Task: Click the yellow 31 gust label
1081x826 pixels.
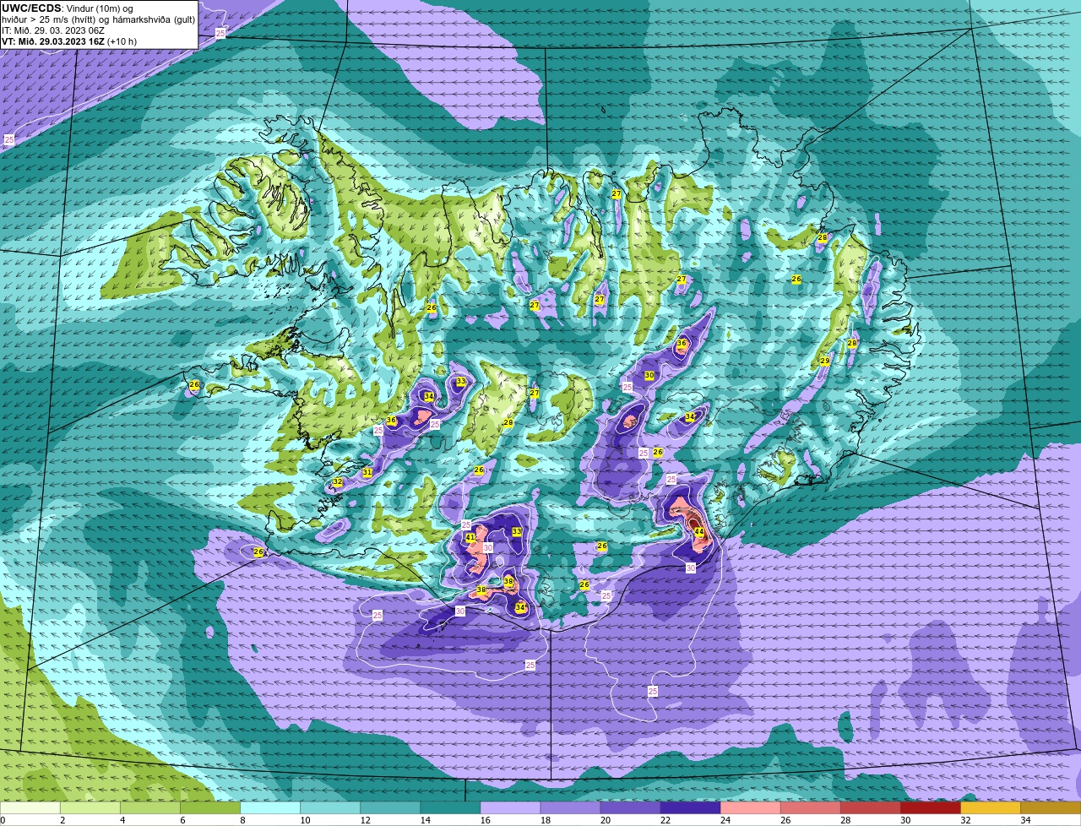Action: tap(367, 472)
